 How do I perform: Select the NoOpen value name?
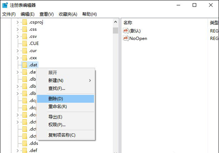point(138,38)
